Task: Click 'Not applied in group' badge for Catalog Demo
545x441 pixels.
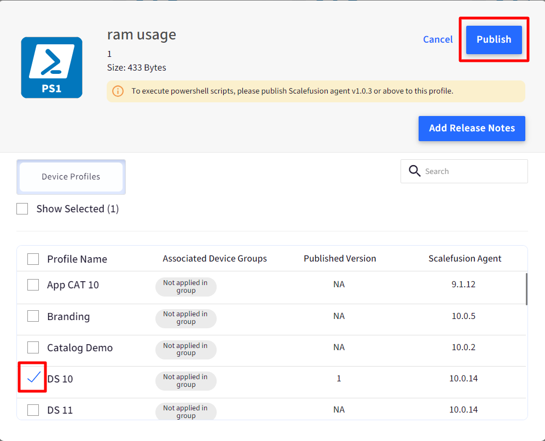Action: (186, 350)
